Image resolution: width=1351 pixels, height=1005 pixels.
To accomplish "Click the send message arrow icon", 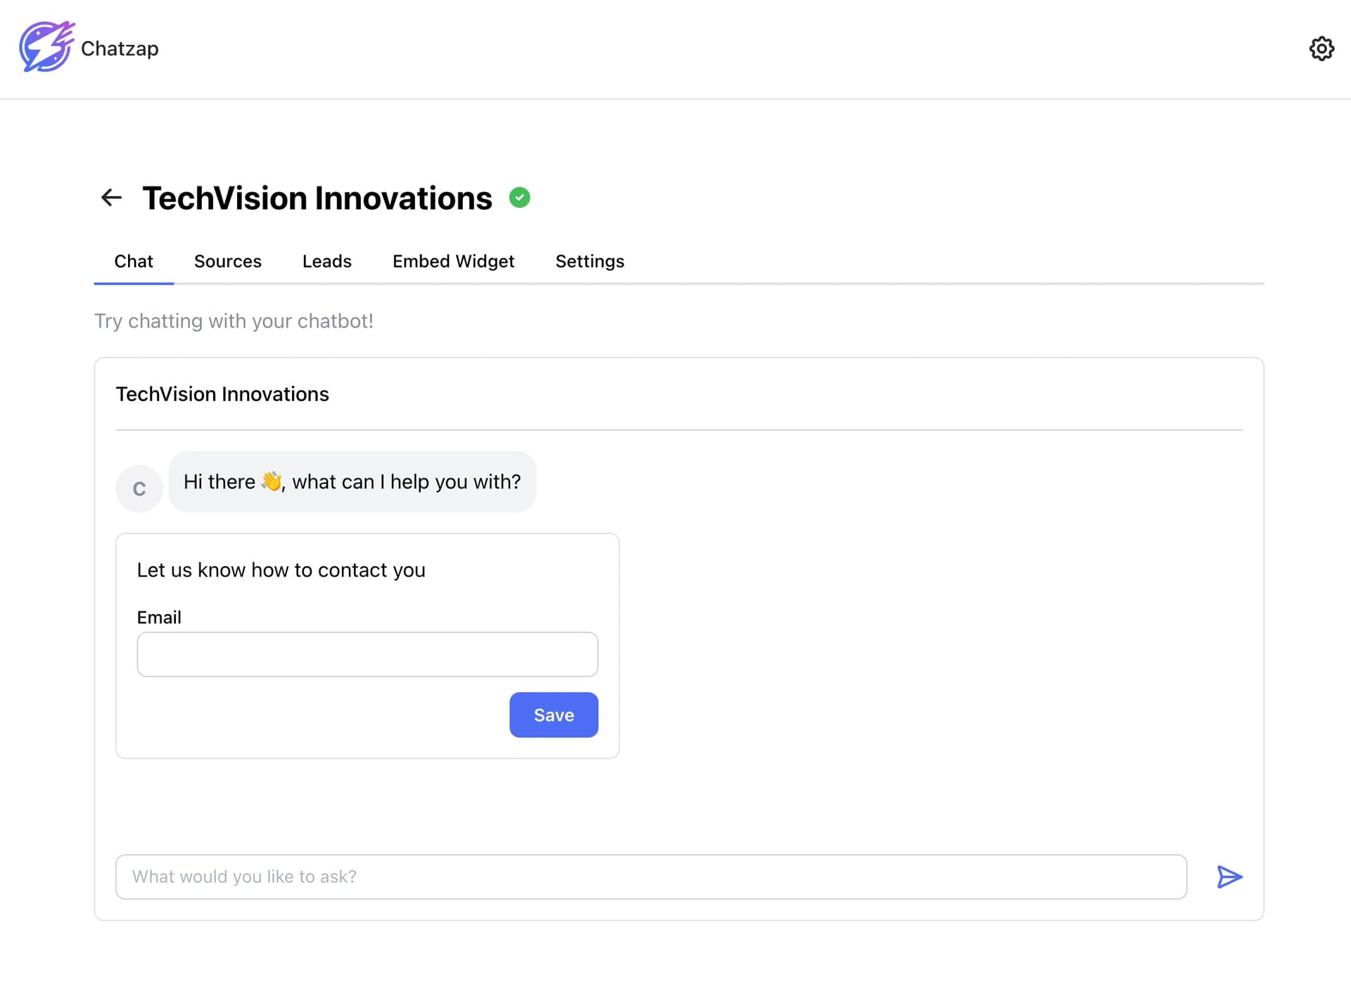I will coord(1229,876).
